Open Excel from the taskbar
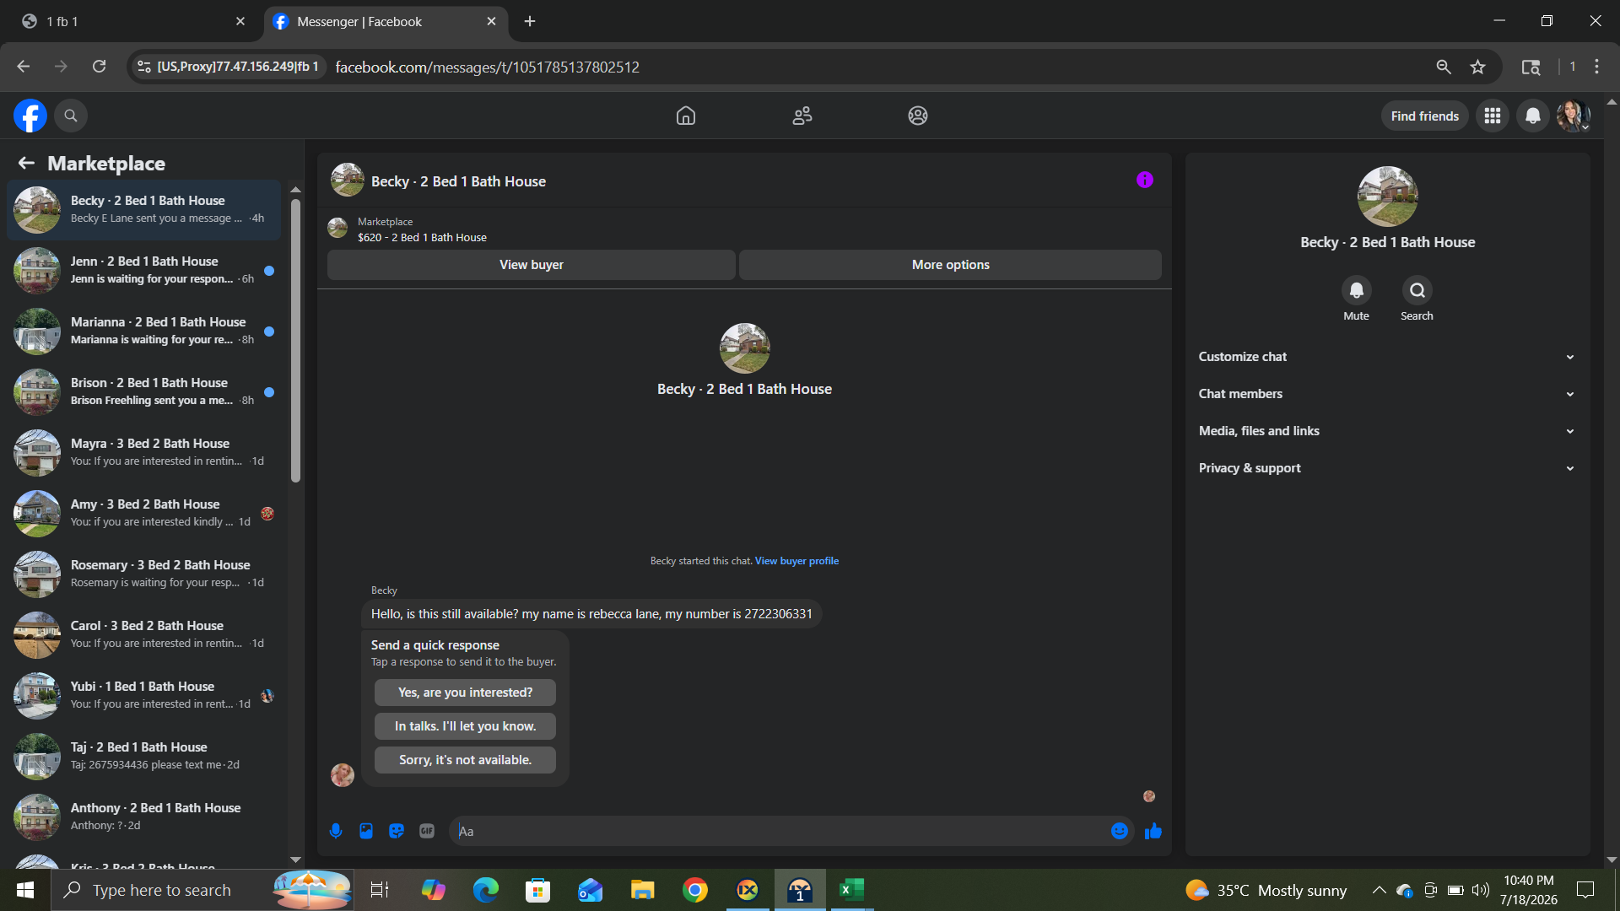The width and height of the screenshot is (1620, 911). pyautogui.click(x=851, y=890)
